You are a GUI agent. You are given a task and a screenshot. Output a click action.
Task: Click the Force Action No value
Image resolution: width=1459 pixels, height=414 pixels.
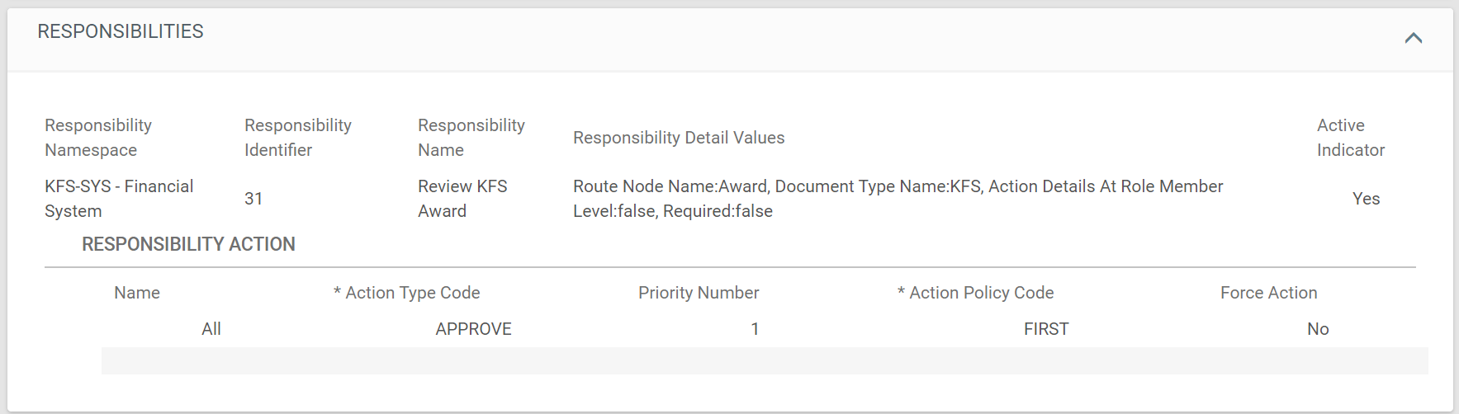click(1318, 329)
